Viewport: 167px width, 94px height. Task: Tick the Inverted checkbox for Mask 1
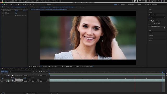point(30,77)
